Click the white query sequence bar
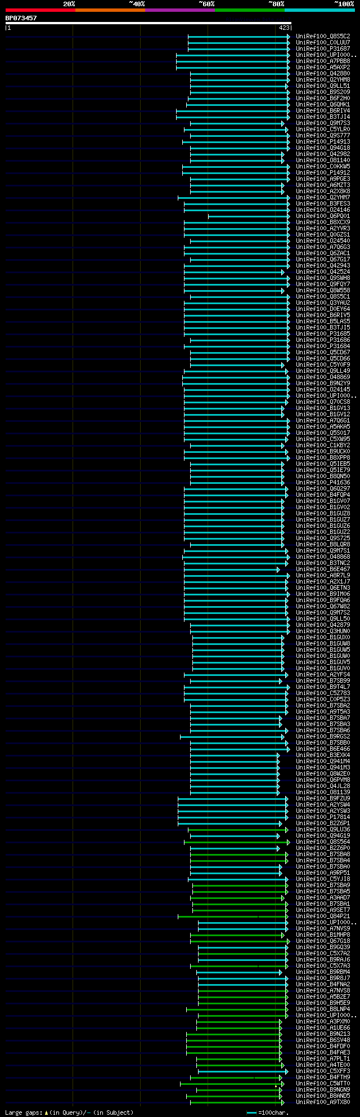The width and height of the screenshot is (360, 1117). click(148, 23)
